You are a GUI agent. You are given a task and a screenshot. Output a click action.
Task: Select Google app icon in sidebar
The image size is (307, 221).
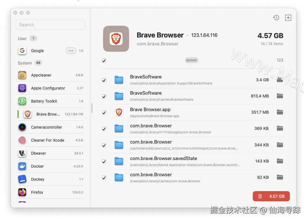pyautogui.click(x=22, y=50)
